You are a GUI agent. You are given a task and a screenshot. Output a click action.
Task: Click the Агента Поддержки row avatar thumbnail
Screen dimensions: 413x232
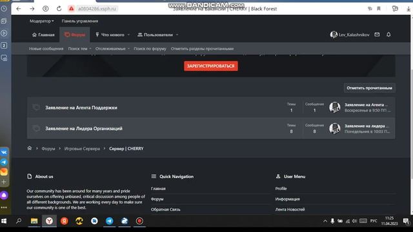[335, 108]
